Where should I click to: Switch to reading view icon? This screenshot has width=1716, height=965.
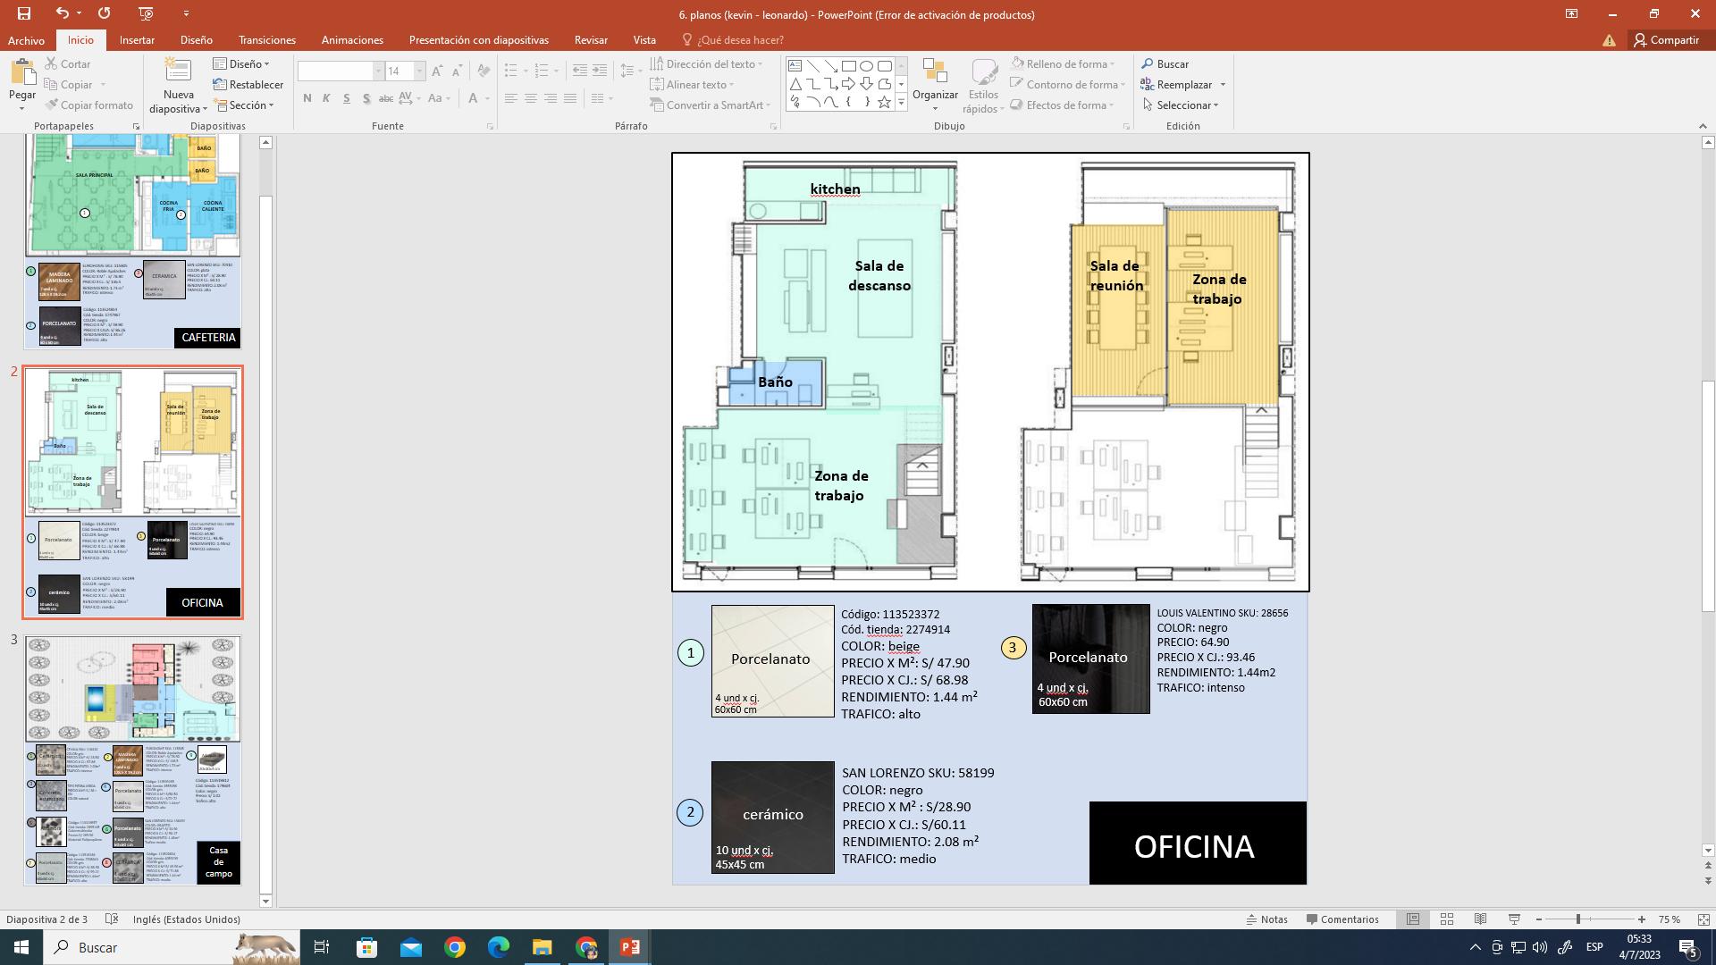click(x=1480, y=919)
